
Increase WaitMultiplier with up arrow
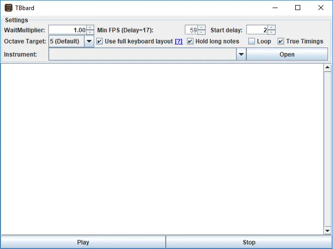(x=90, y=27)
